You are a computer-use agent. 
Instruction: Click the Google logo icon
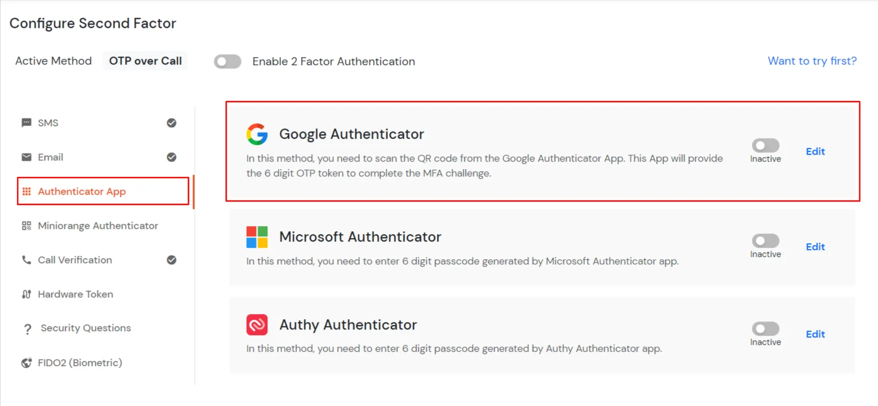257,134
